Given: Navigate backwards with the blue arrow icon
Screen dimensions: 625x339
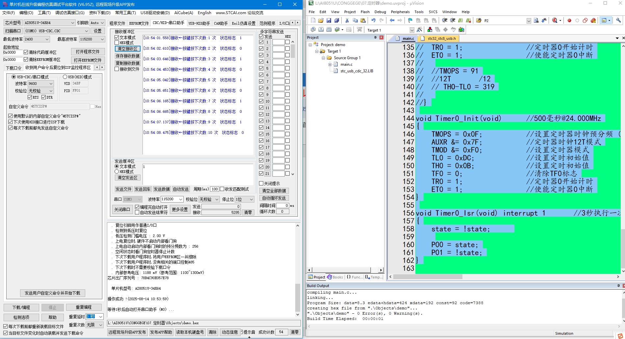Looking at the screenshot, I should point(392,20).
